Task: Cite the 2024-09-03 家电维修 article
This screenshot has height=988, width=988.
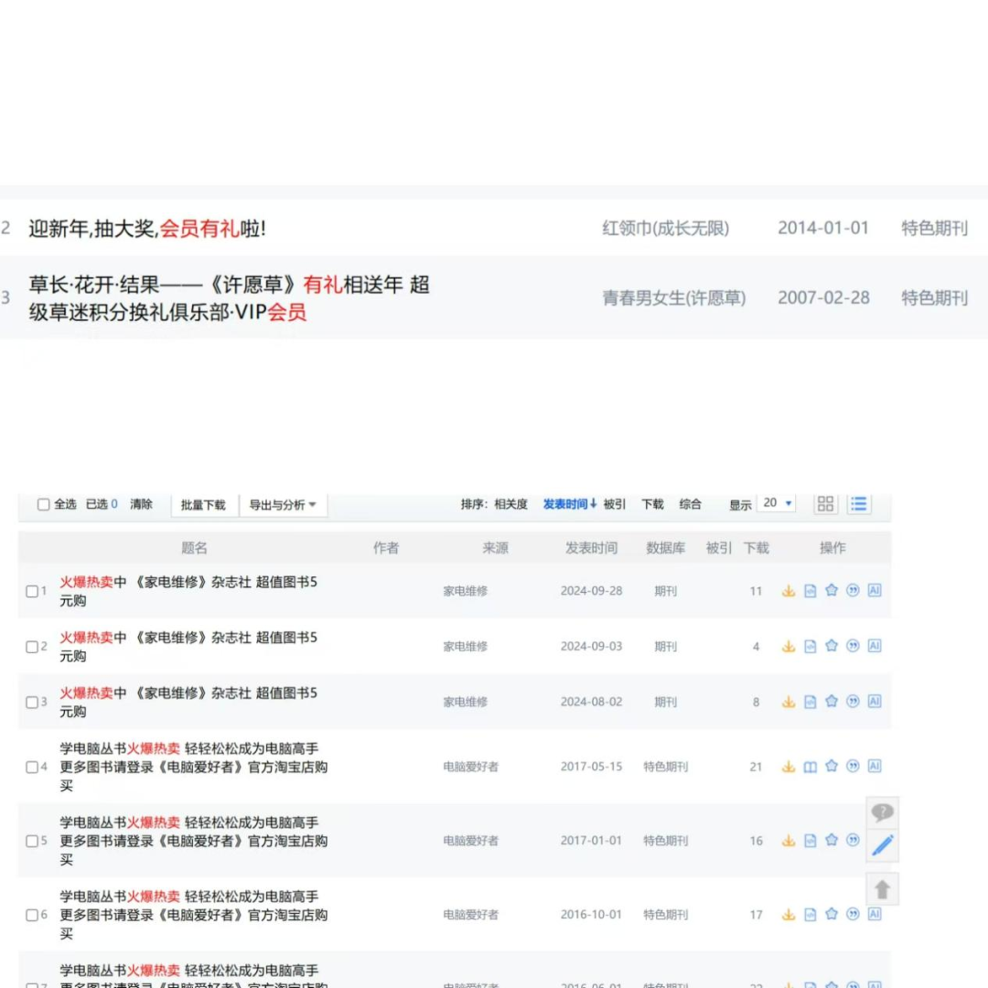Action: pyautogui.click(x=853, y=646)
